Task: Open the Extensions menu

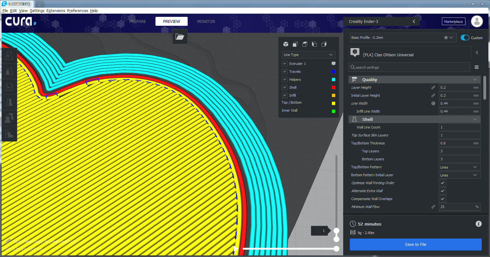Action: click(56, 10)
